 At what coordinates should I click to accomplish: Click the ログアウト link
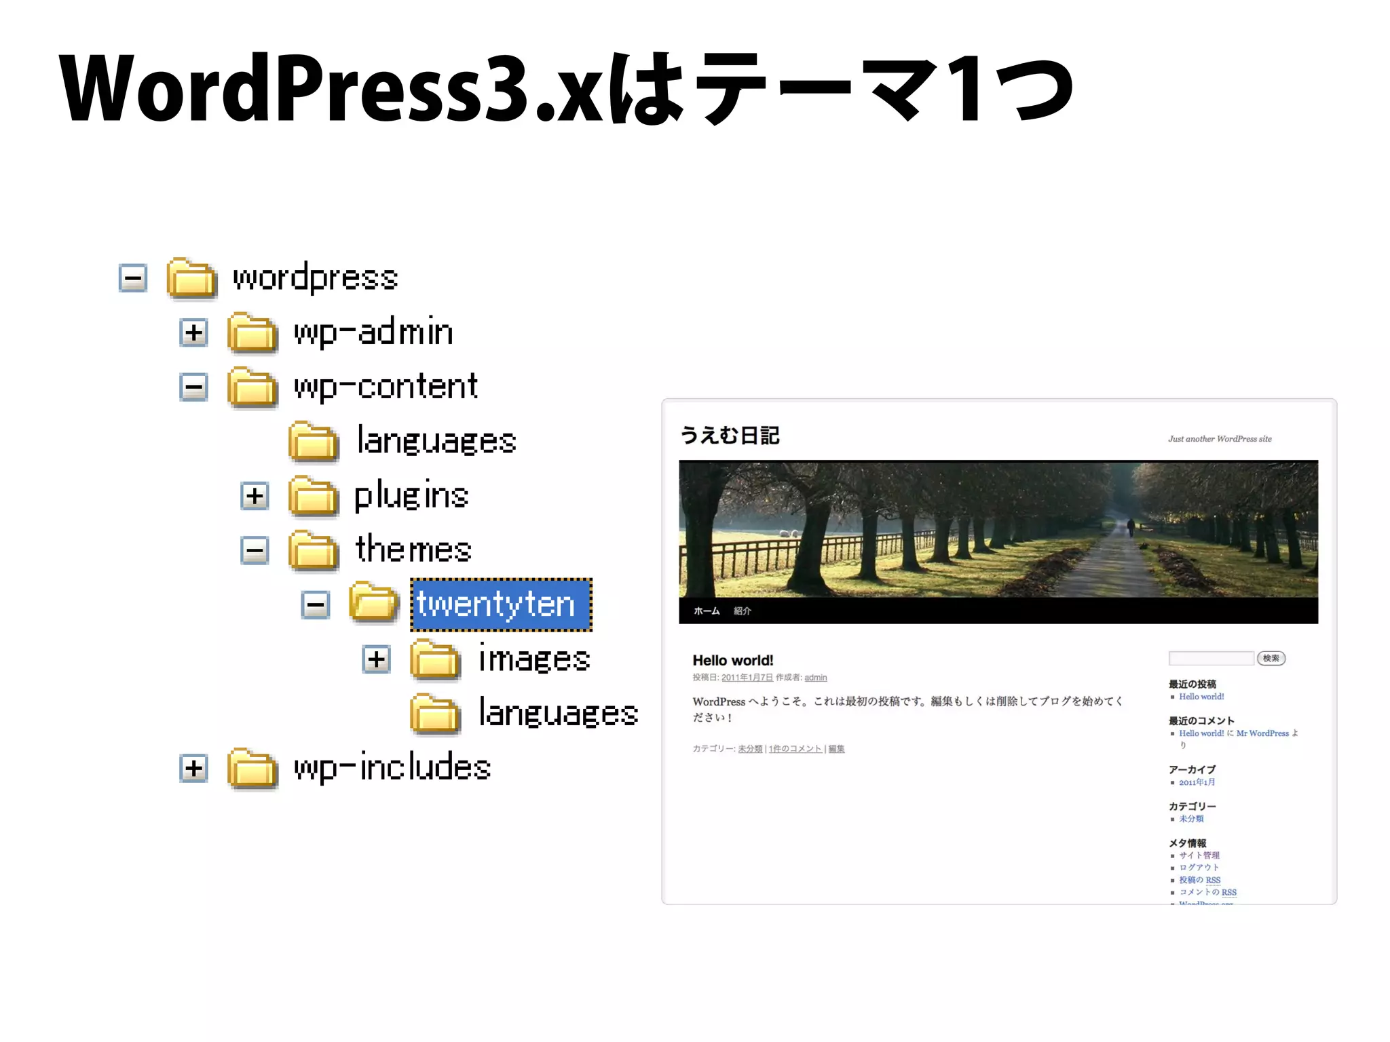[x=1199, y=868]
